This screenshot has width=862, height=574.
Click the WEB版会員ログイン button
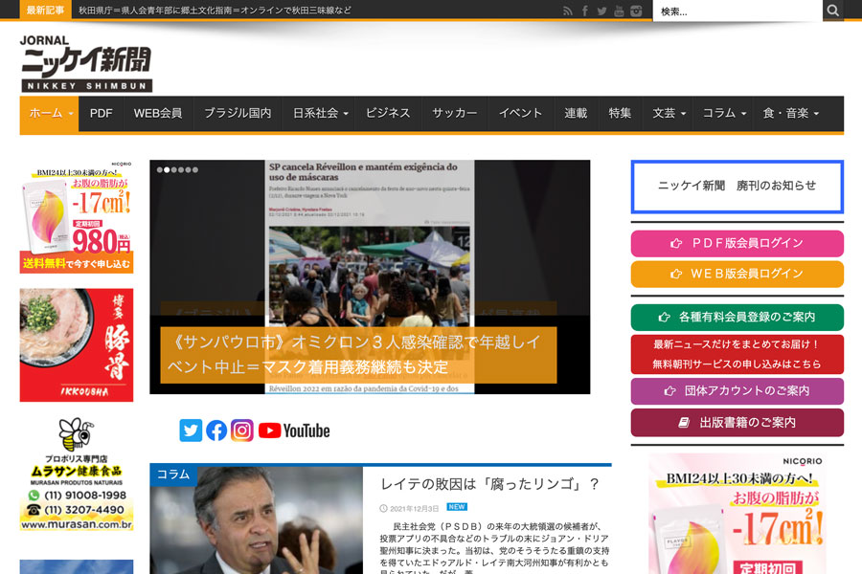(737, 275)
